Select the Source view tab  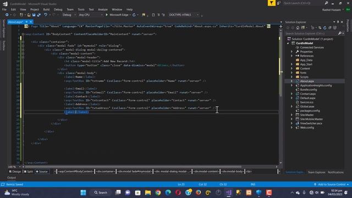click(x=42, y=172)
